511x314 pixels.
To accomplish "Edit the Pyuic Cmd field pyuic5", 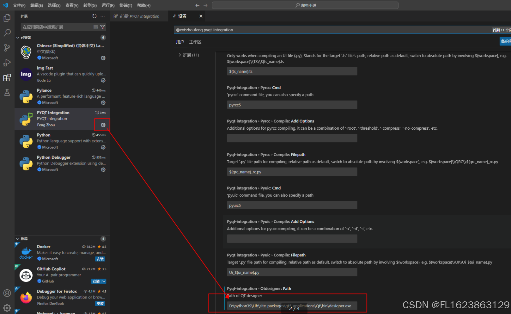I will [x=292, y=206].
